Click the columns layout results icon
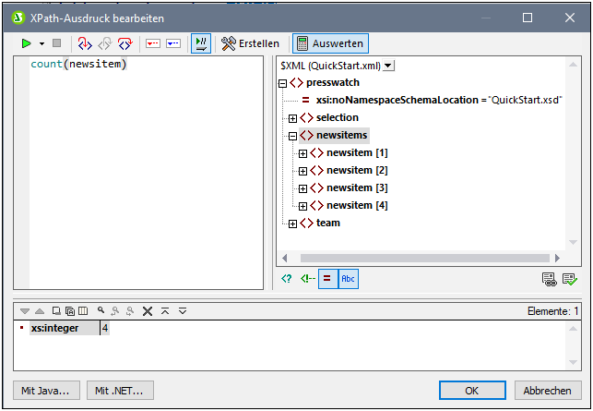 [83, 311]
